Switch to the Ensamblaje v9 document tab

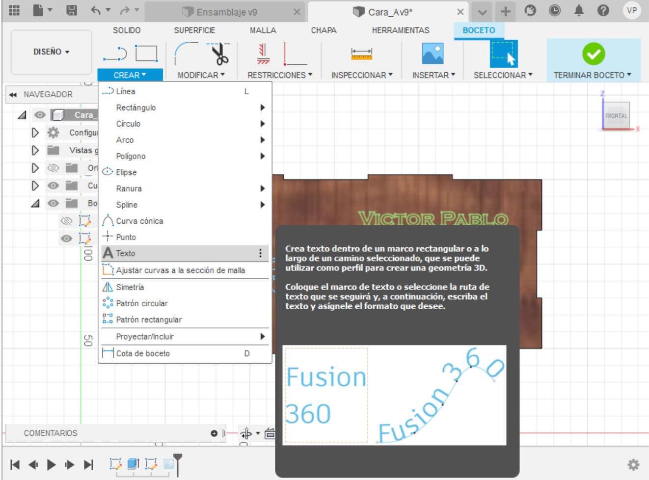(226, 12)
